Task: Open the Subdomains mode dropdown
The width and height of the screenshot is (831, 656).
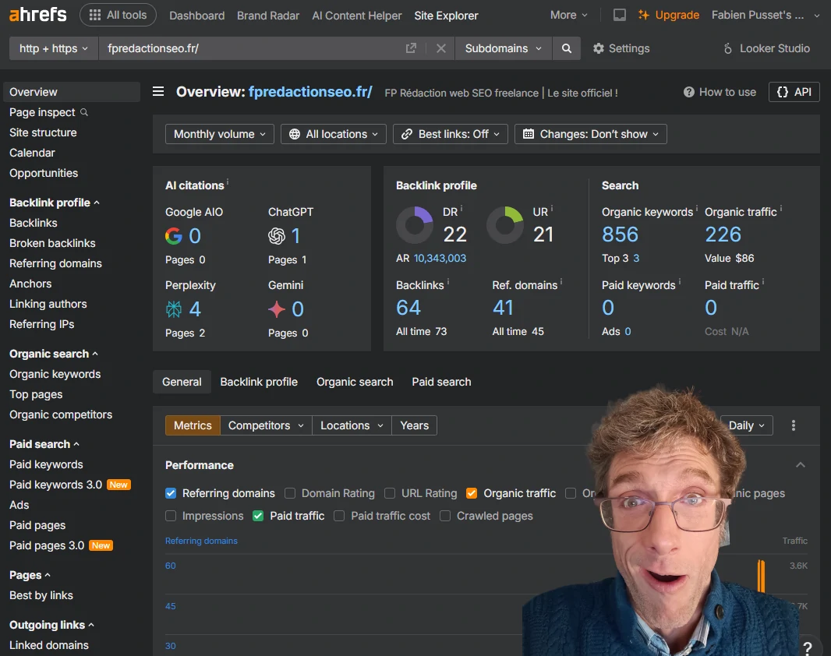Action: [503, 48]
